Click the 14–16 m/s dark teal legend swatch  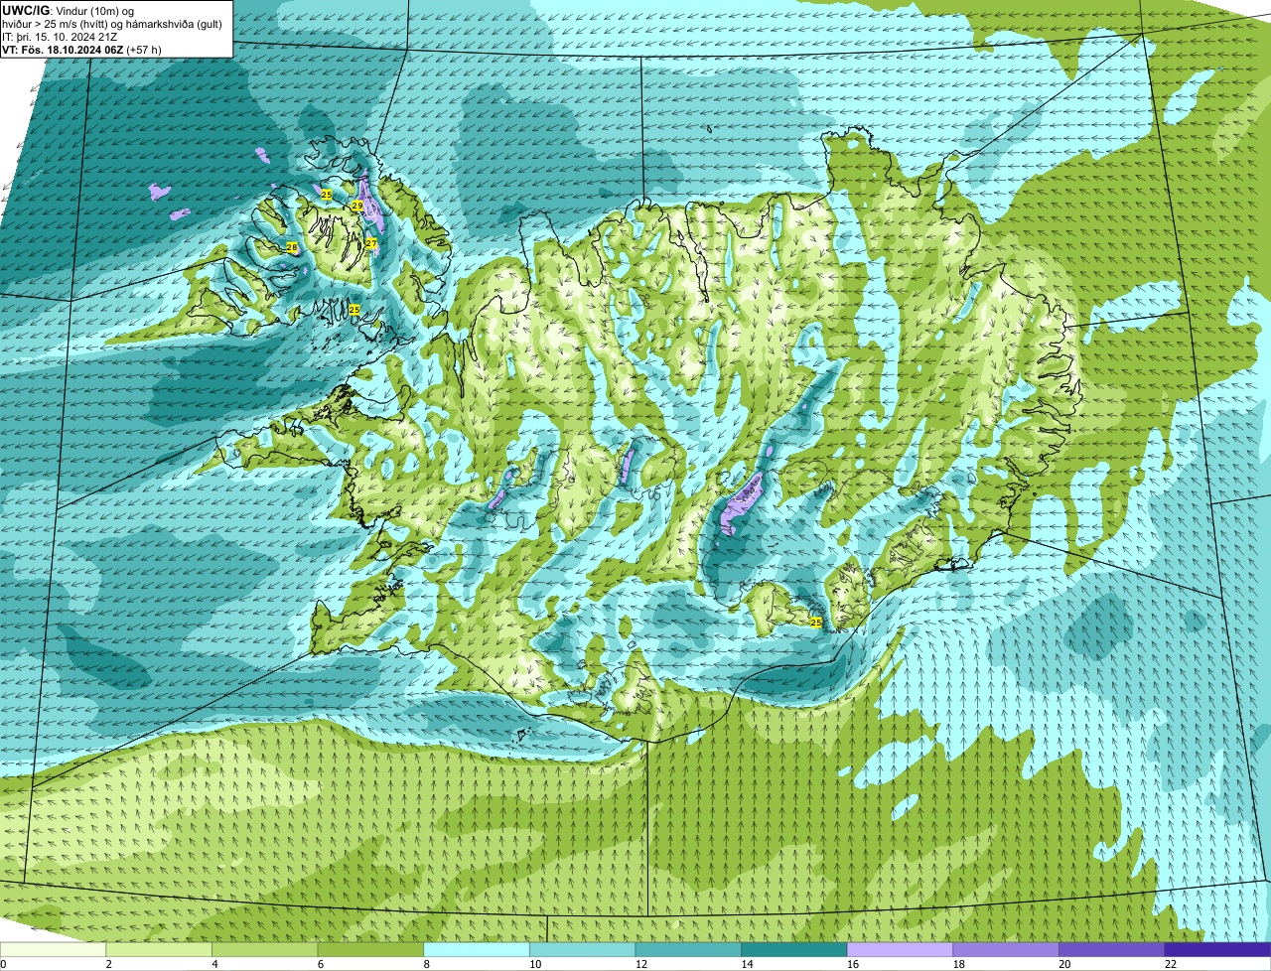(x=794, y=950)
